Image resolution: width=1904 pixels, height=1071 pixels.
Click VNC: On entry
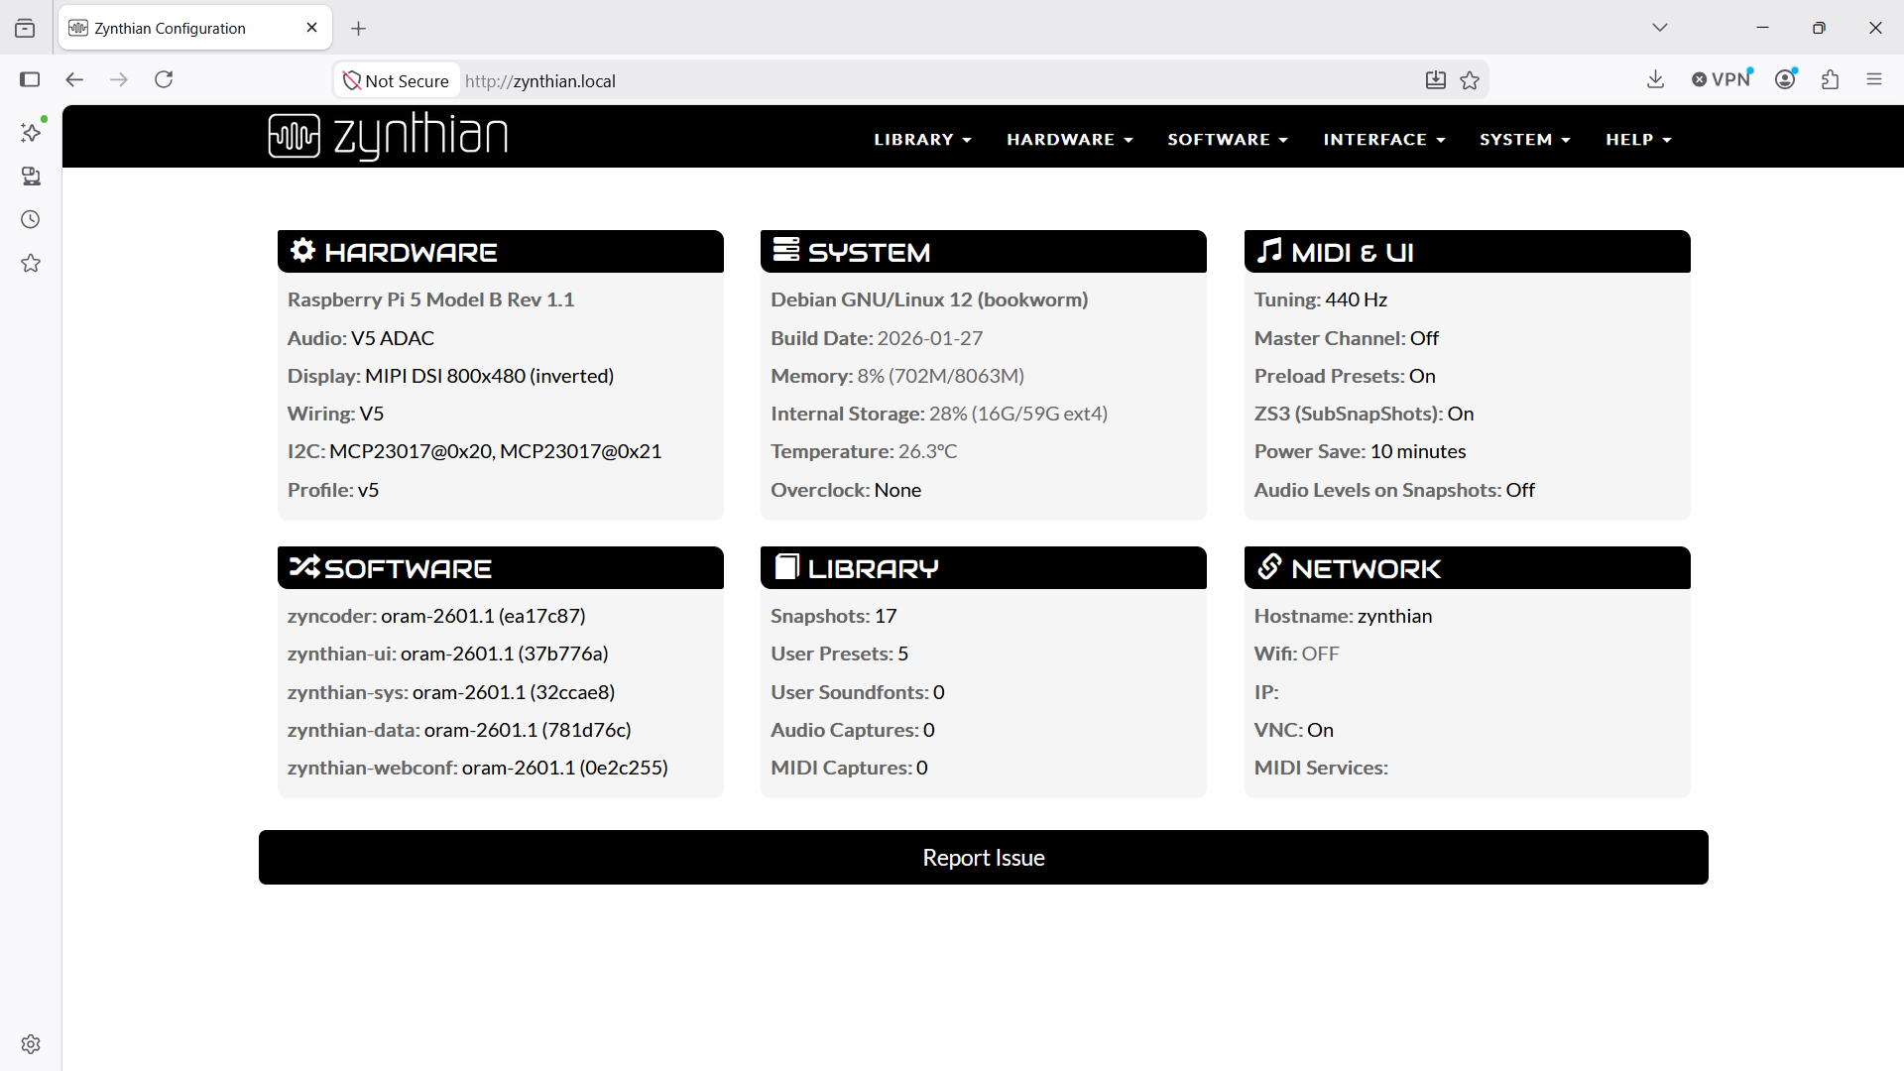pyautogui.click(x=1293, y=730)
